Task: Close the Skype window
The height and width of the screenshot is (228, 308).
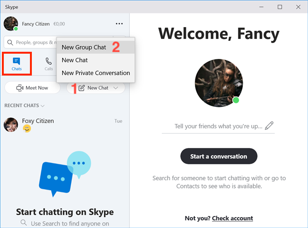Action: pyautogui.click(x=298, y=7)
